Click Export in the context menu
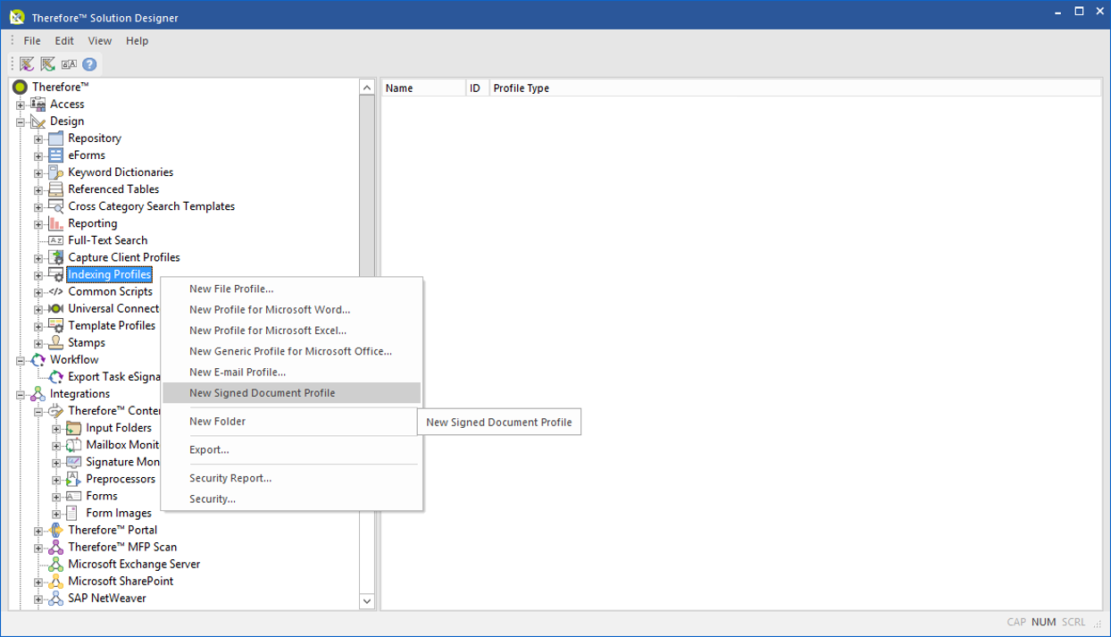 [x=209, y=449]
